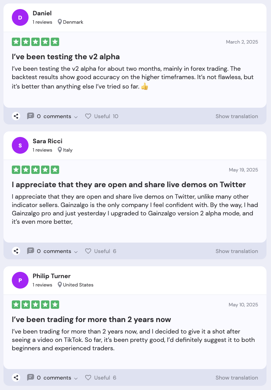Click share icon on Sara Ricci's review

pos(16,251)
